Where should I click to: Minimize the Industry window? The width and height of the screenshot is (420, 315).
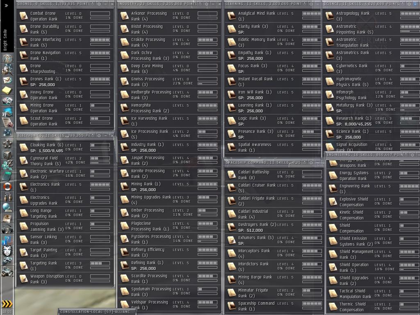(213, 4)
